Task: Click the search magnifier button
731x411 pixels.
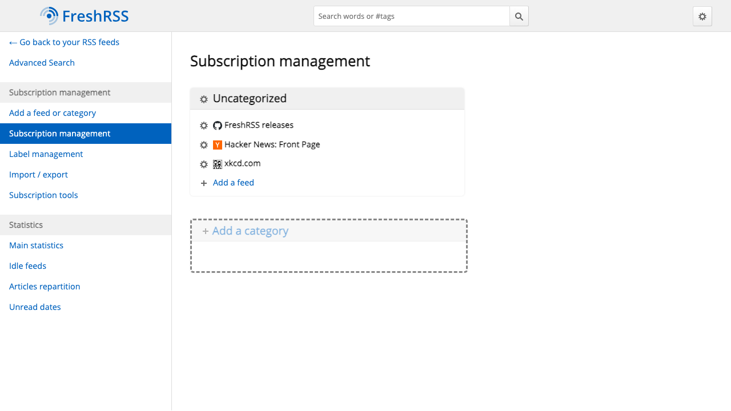Action: (519, 16)
